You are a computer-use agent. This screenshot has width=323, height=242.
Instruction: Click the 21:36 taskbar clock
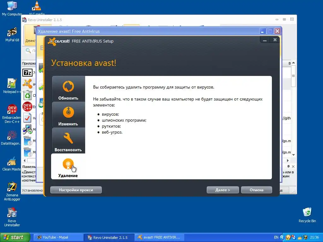(x=314, y=238)
